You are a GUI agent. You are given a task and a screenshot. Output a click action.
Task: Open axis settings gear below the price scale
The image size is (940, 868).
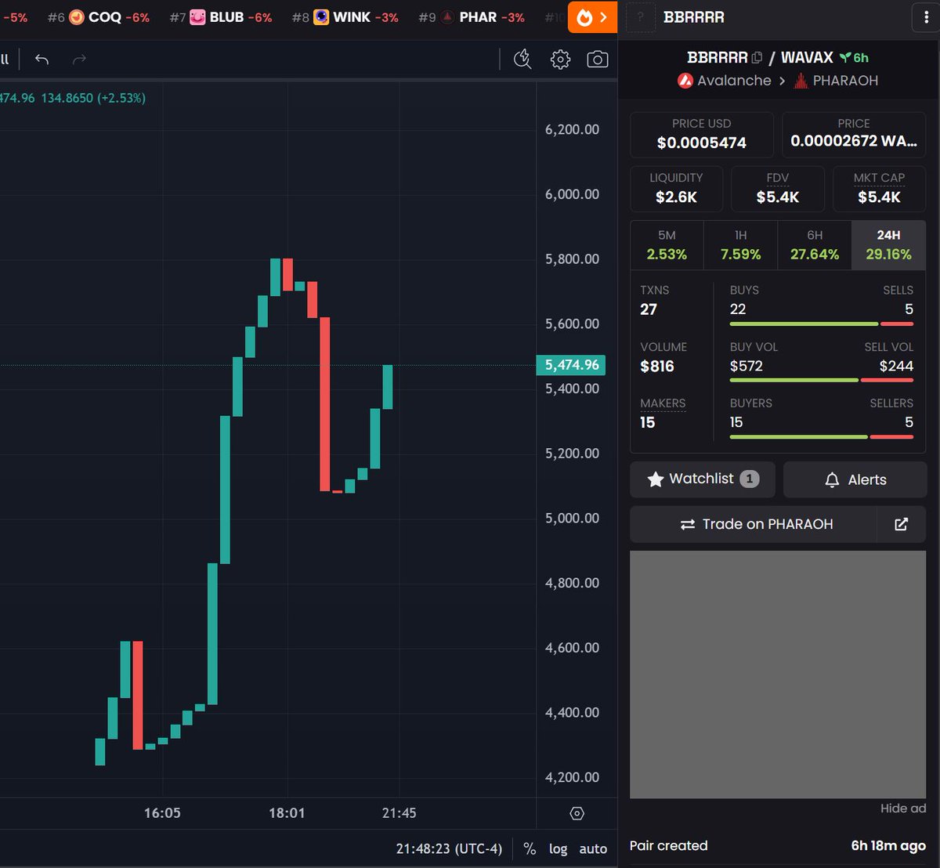577,813
